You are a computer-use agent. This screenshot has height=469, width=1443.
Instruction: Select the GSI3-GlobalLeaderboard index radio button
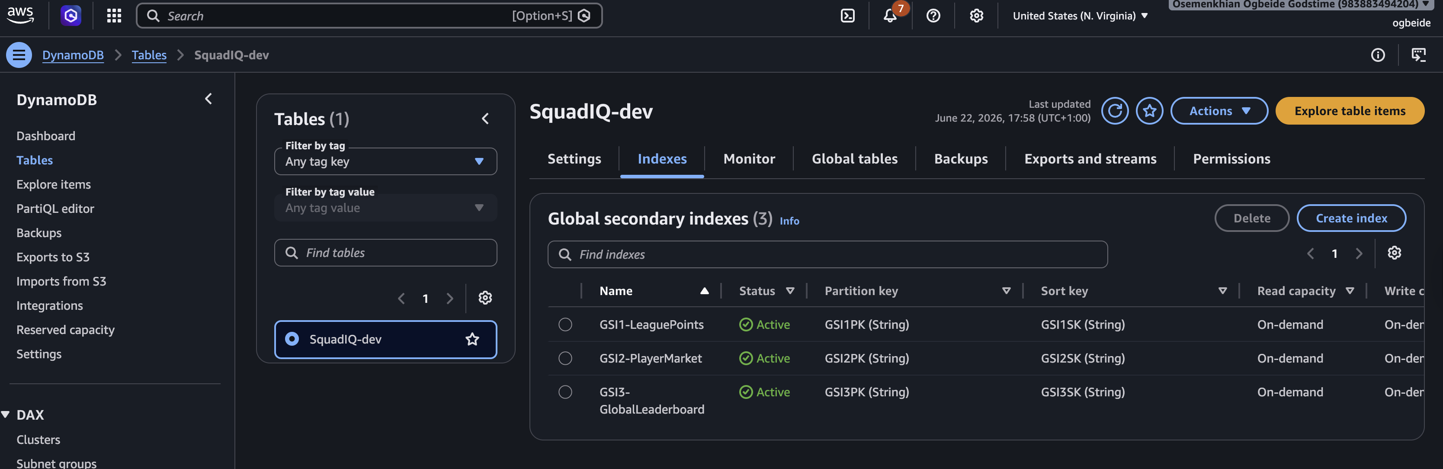pyautogui.click(x=565, y=392)
